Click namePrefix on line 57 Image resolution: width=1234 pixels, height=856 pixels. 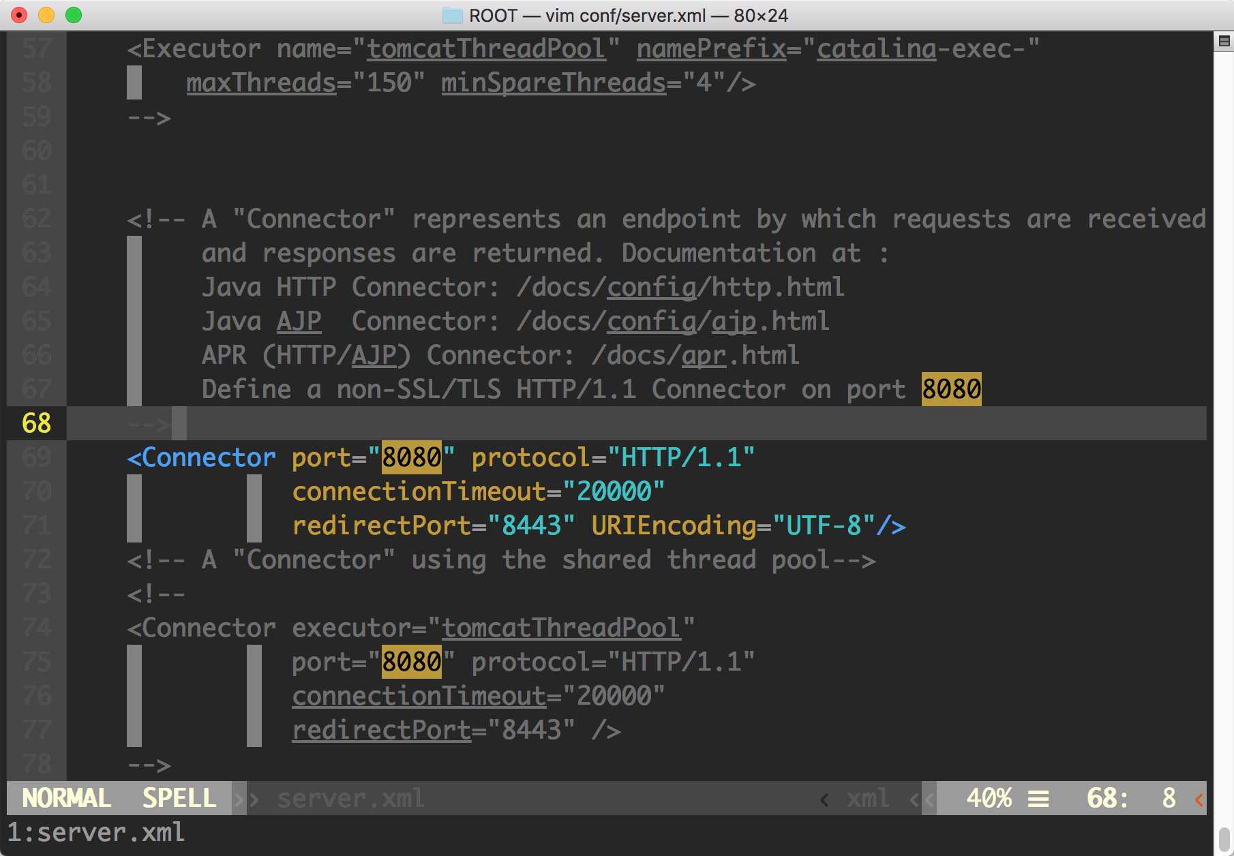[x=712, y=48]
